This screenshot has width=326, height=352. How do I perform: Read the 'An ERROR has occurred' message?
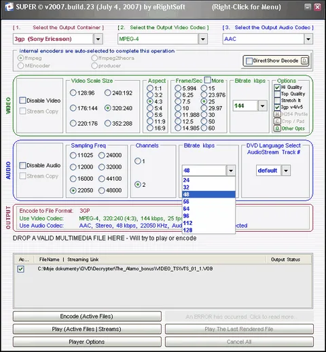click(x=239, y=317)
